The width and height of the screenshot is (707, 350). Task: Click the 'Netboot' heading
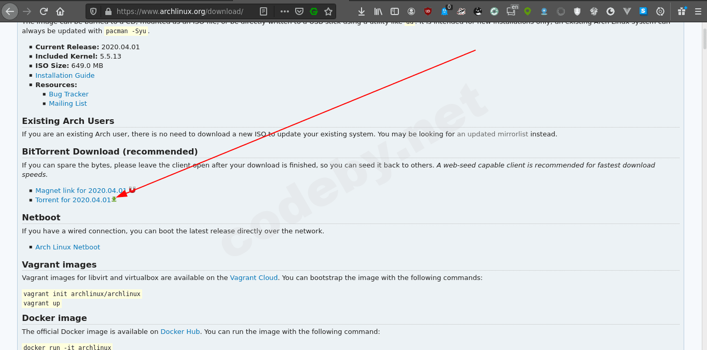pyautogui.click(x=41, y=217)
